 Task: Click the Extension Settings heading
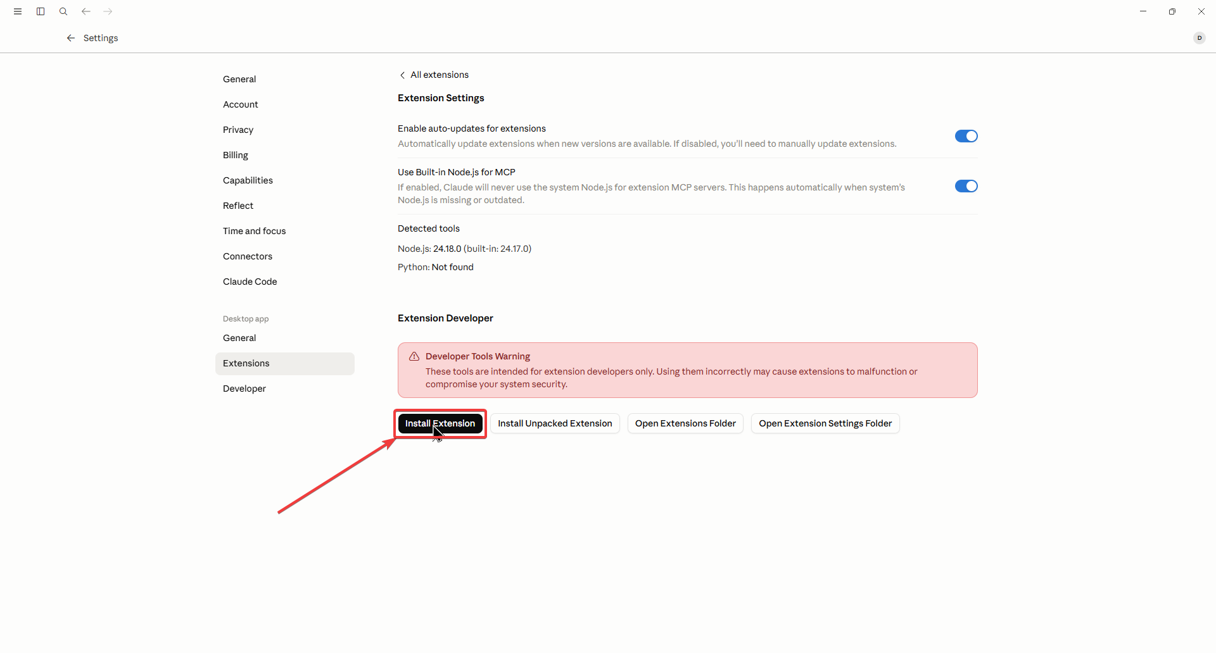(441, 98)
